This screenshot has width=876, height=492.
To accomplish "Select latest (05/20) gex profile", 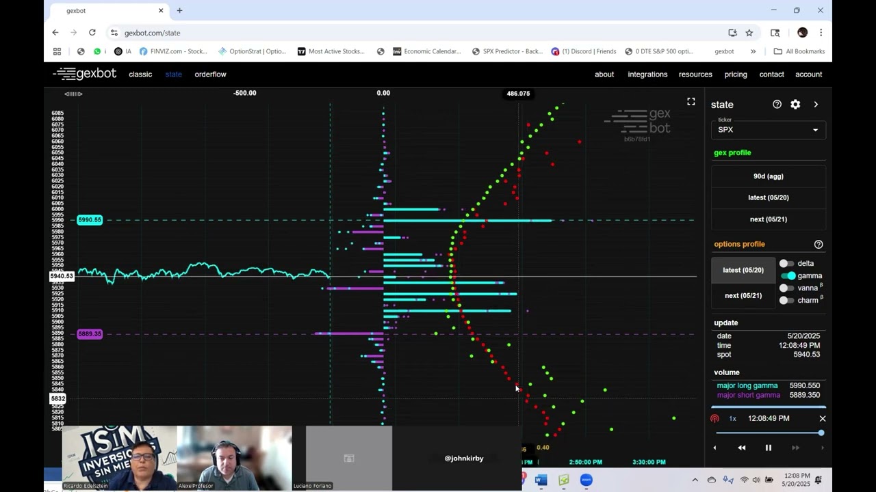I will tap(769, 197).
